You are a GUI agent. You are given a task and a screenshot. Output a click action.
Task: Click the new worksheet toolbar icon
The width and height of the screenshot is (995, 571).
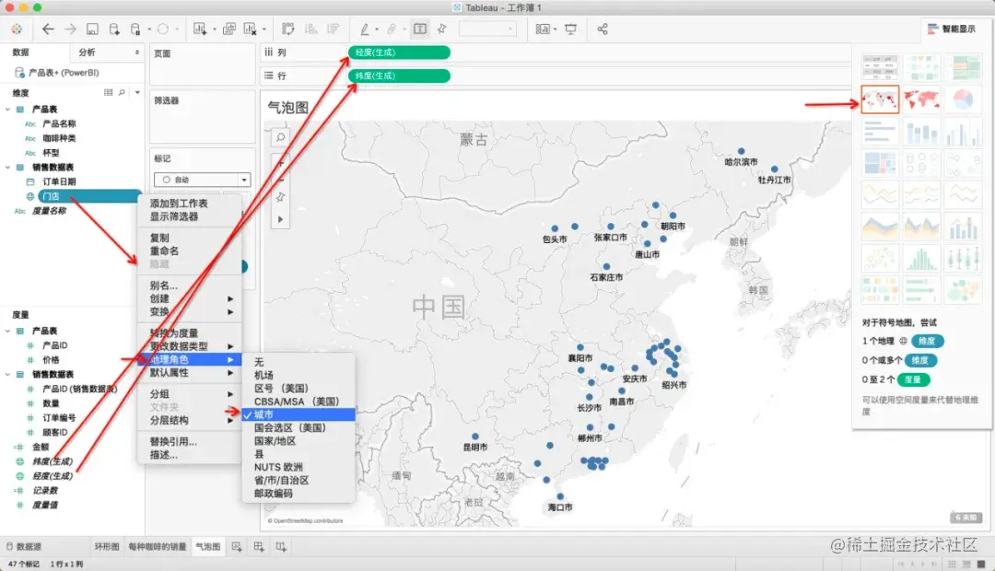200,29
